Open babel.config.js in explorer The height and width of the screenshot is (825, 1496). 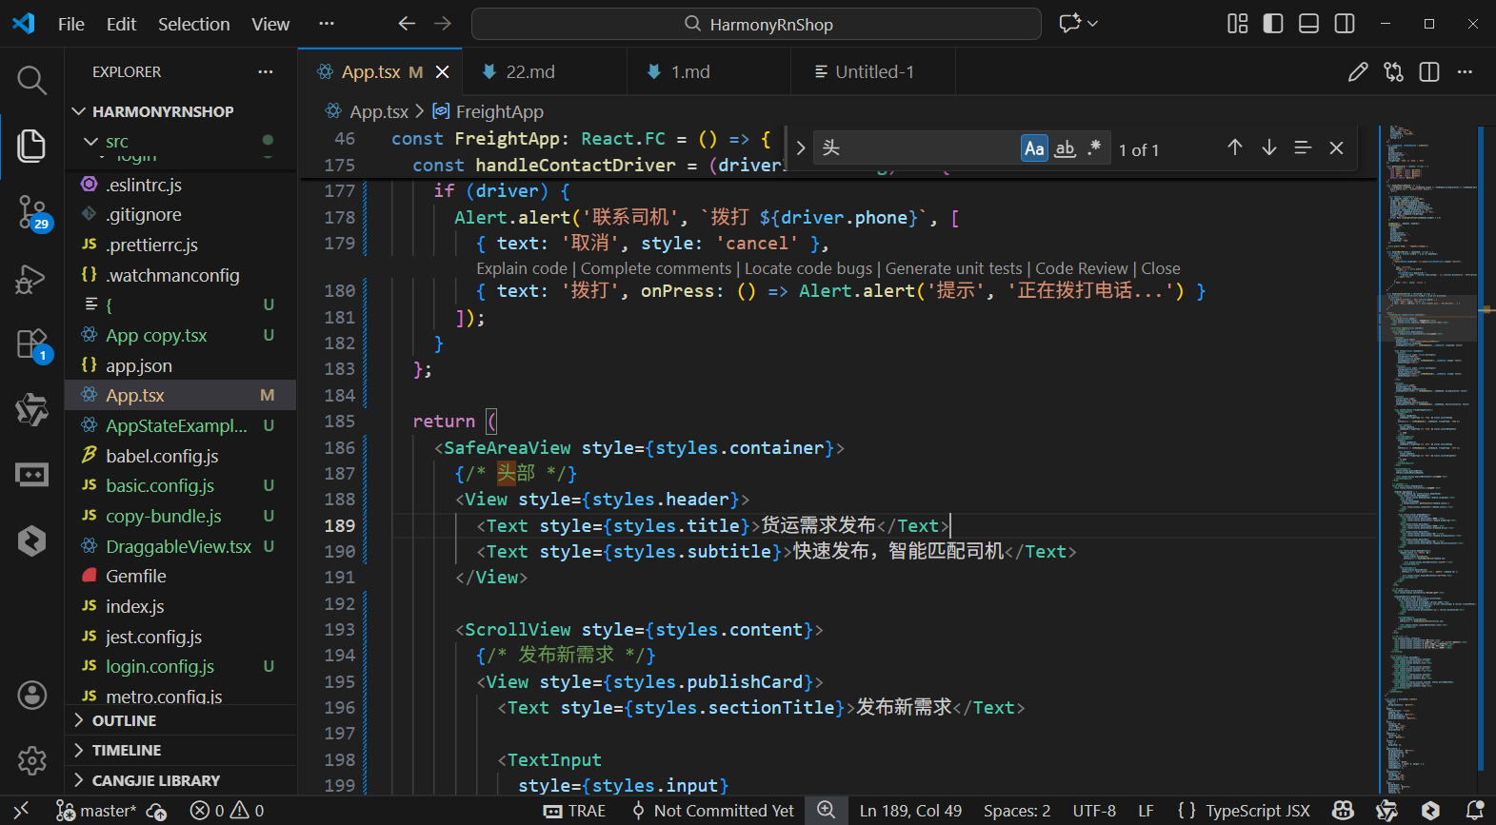coord(181,456)
